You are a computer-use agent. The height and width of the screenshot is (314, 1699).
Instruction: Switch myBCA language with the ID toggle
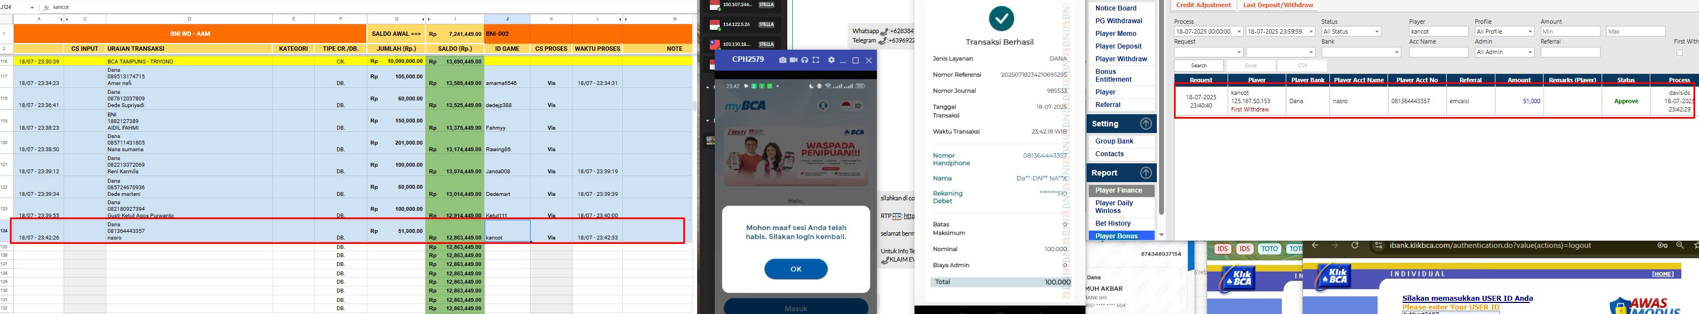[x=851, y=105]
